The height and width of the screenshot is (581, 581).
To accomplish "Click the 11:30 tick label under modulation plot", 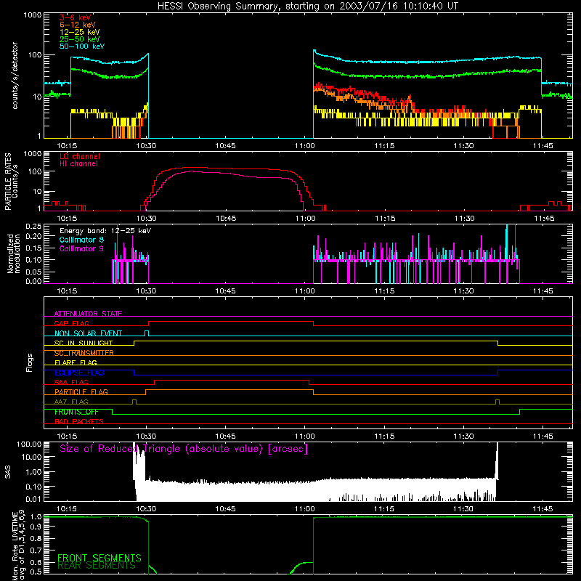I will 464,291.
